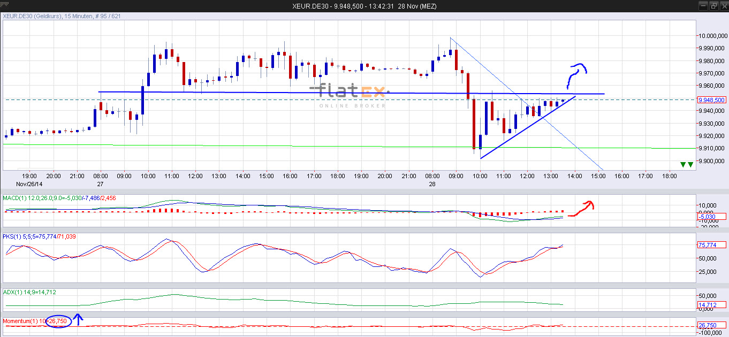Viewport: 729px width, 337px height.
Task: Click the restore window icon in title bar
Action: click(713, 6)
